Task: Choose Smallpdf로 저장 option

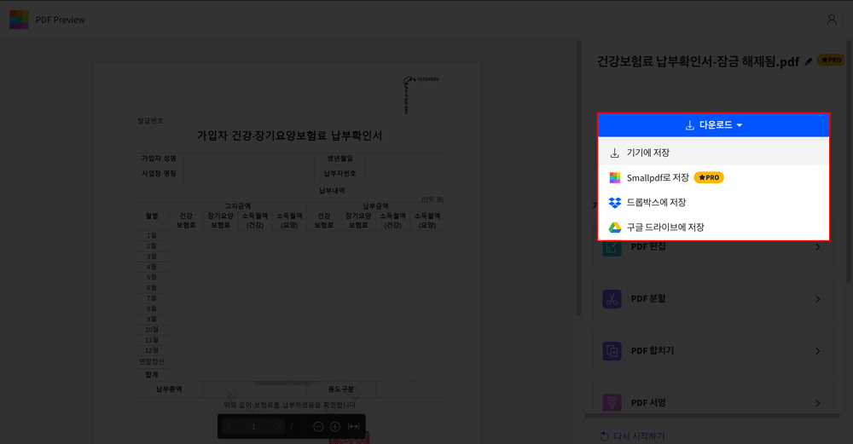Action: 713,178
